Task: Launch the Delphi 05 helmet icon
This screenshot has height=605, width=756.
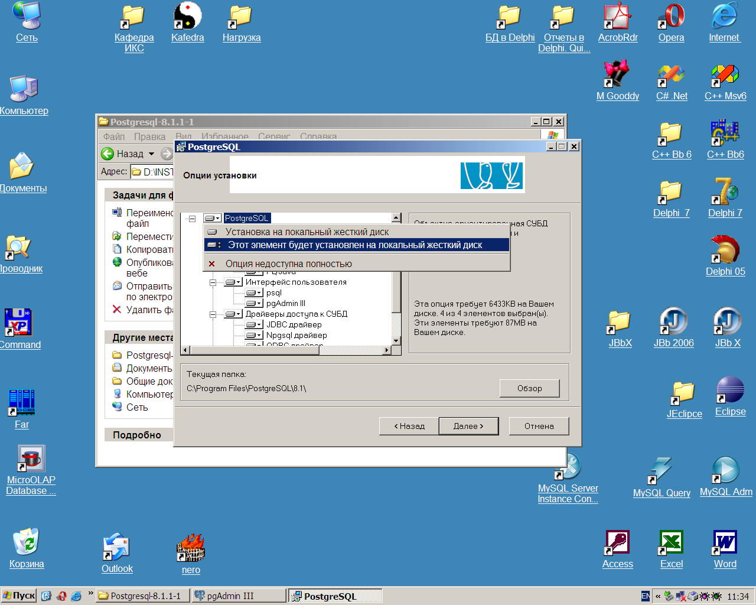Action: (x=725, y=256)
